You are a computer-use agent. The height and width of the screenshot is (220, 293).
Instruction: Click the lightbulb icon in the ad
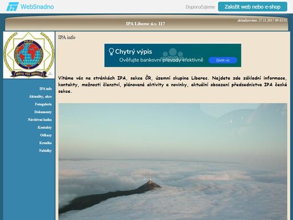111,52
